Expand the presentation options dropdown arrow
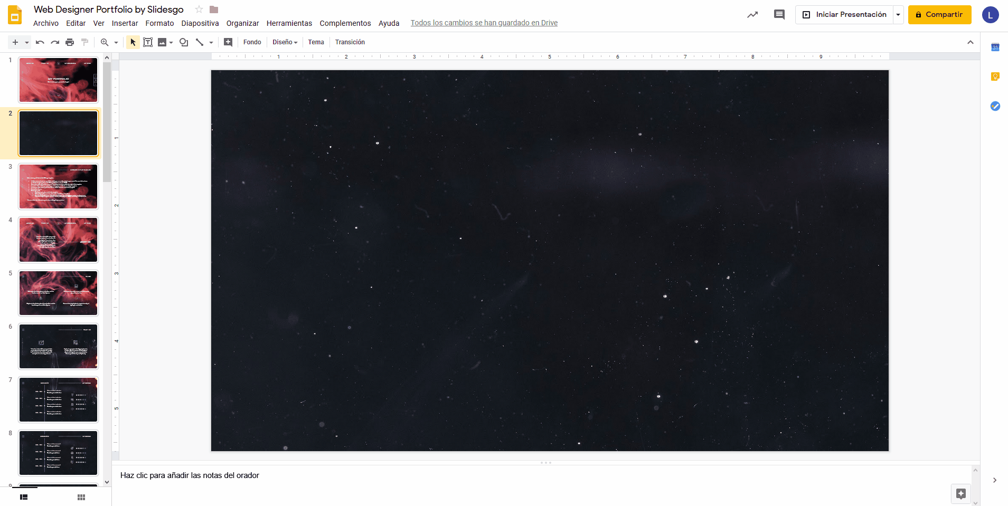 898,15
